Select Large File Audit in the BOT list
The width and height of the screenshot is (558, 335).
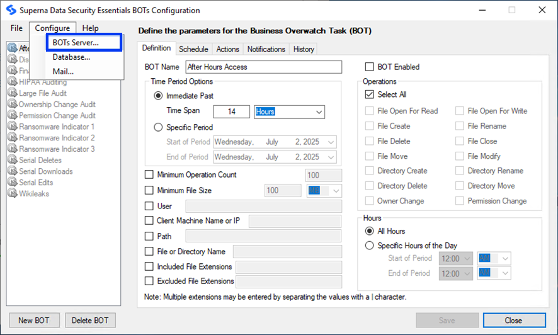click(x=43, y=93)
